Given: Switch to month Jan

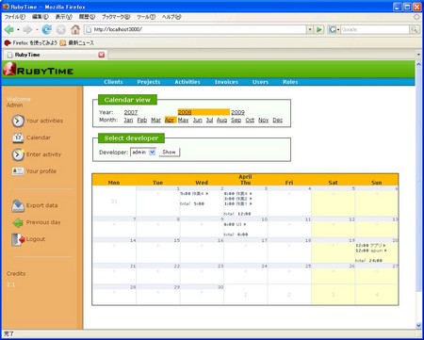Looking at the screenshot, I should [x=128, y=120].
